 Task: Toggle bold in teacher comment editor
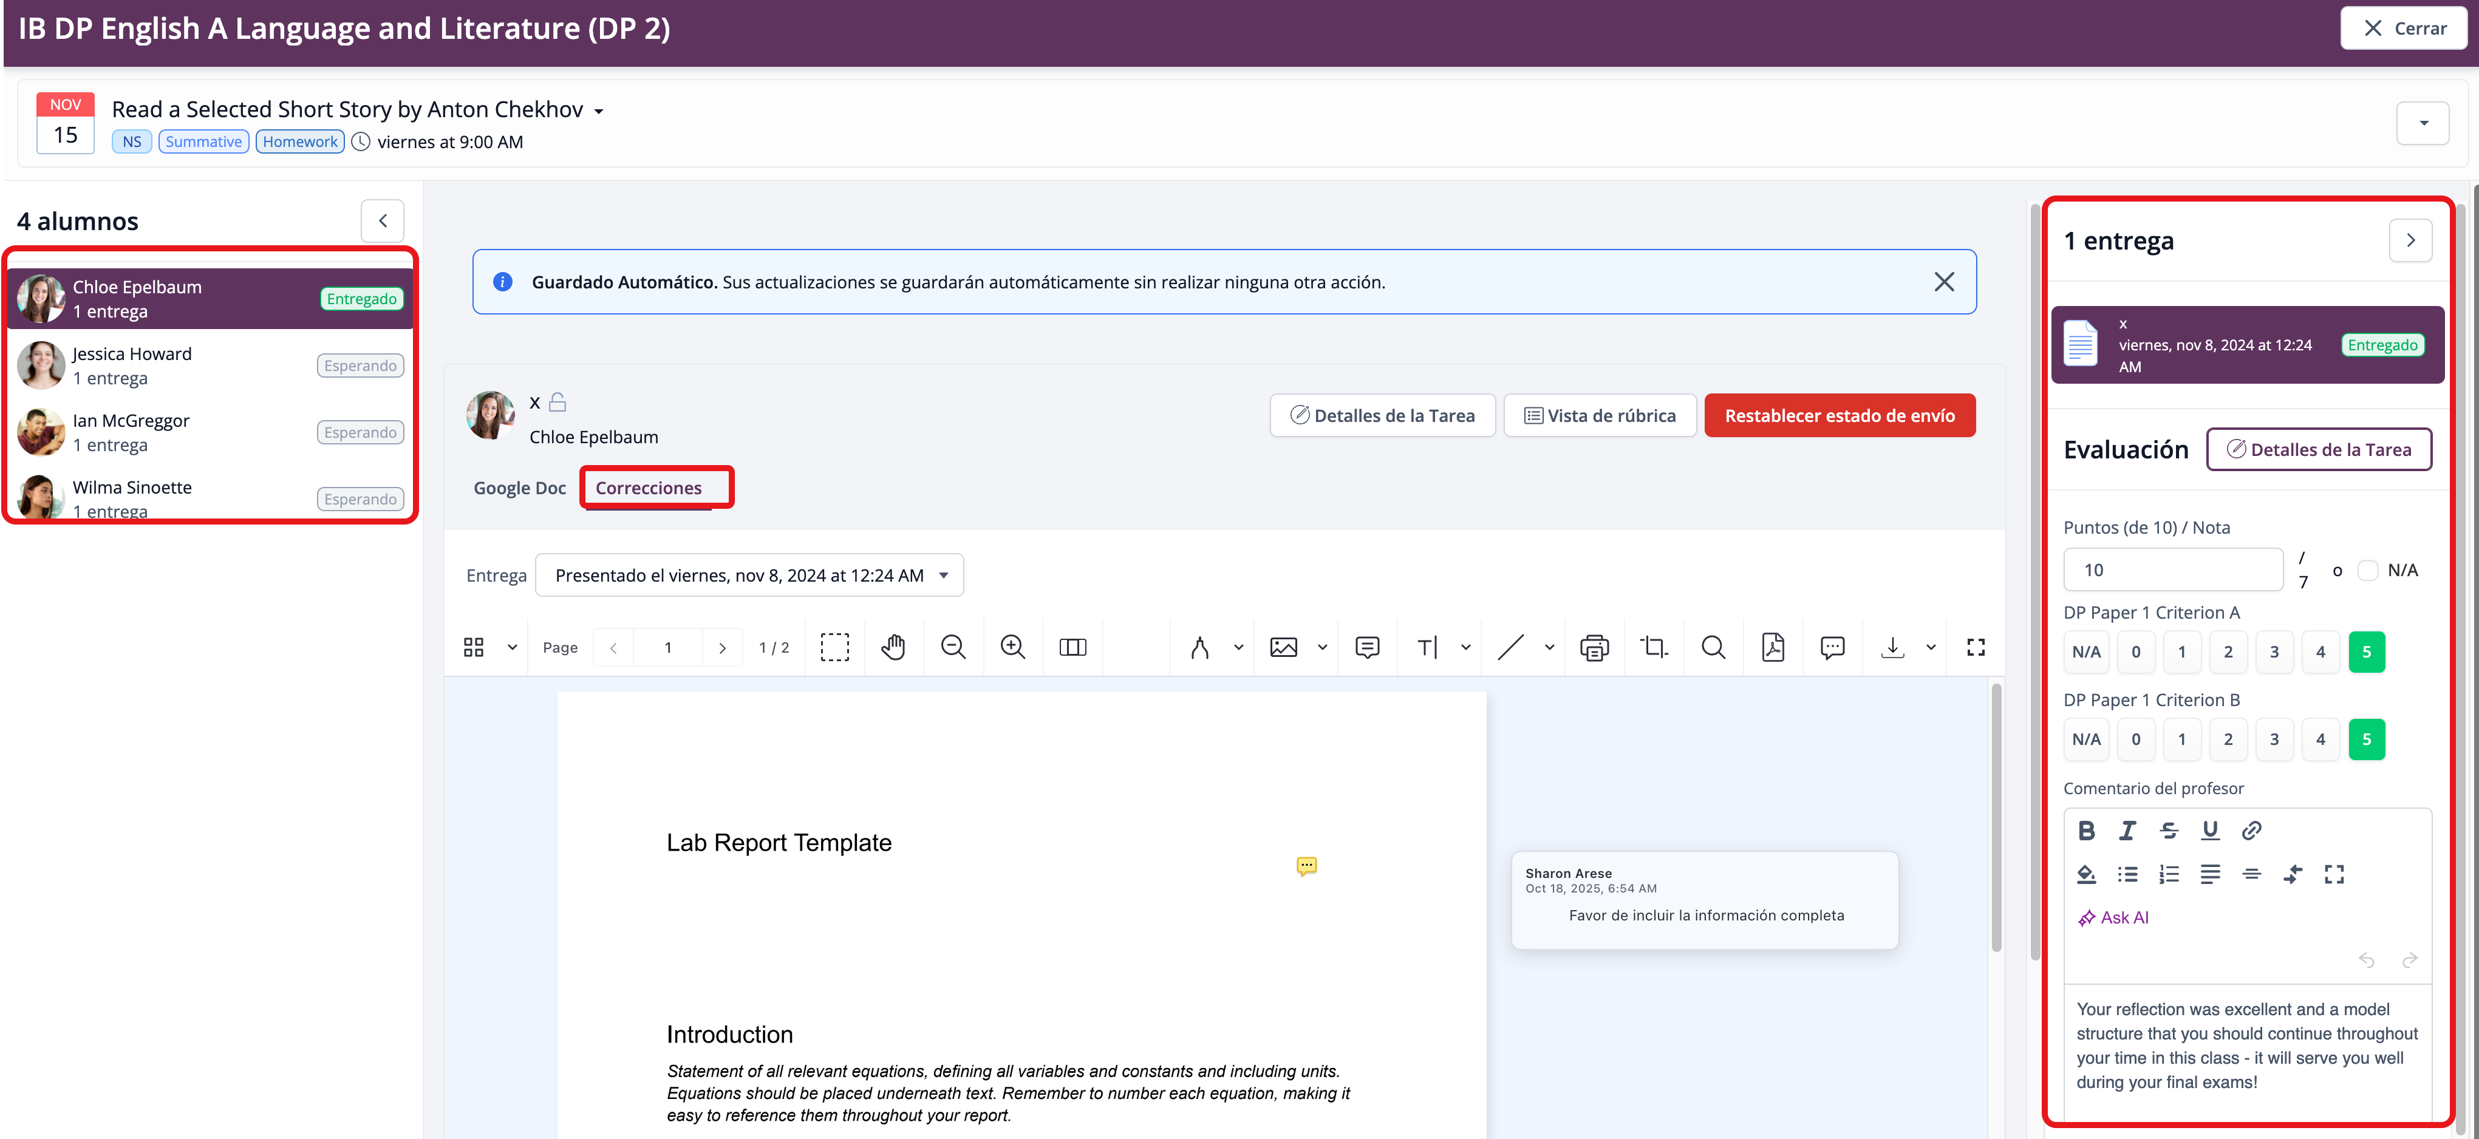point(2085,830)
